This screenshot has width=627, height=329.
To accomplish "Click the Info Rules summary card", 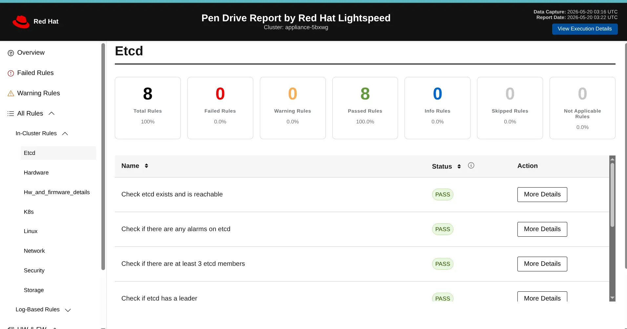I will click(x=437, y=108).
